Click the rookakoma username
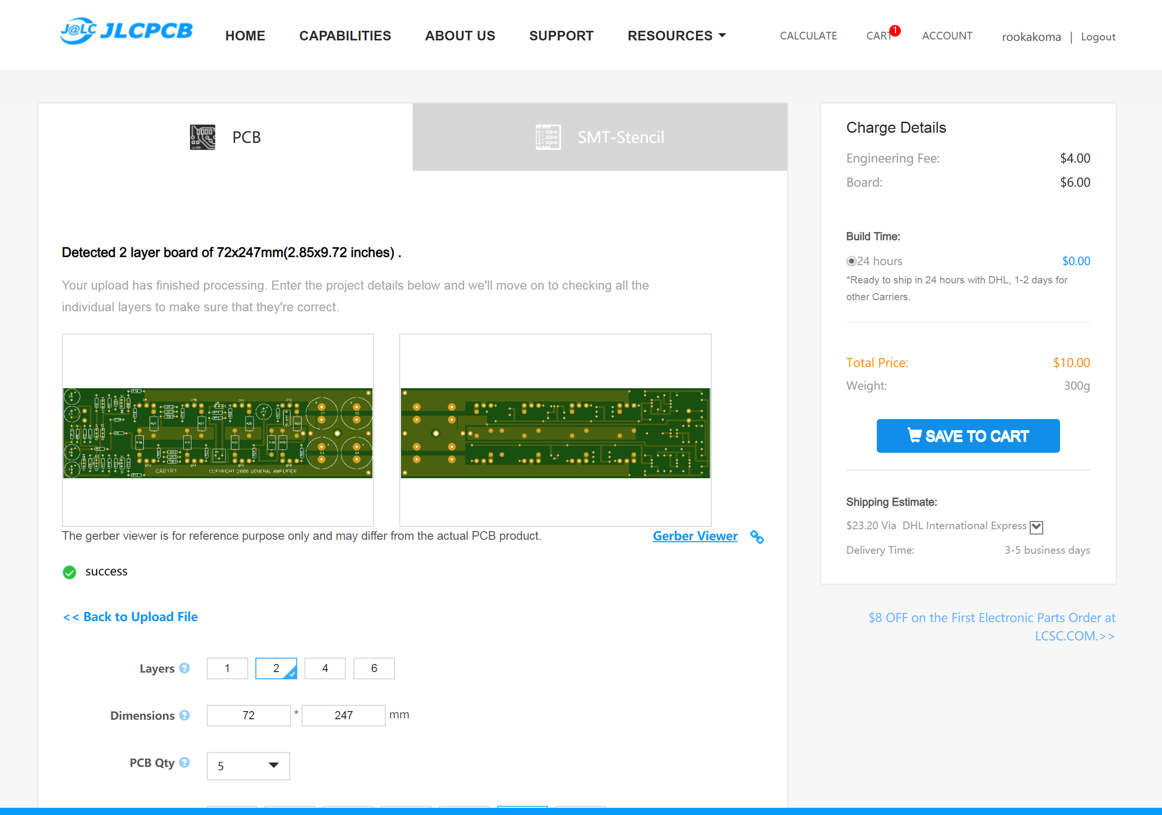The image size is (1162, 815). (x=1031, y=37)
